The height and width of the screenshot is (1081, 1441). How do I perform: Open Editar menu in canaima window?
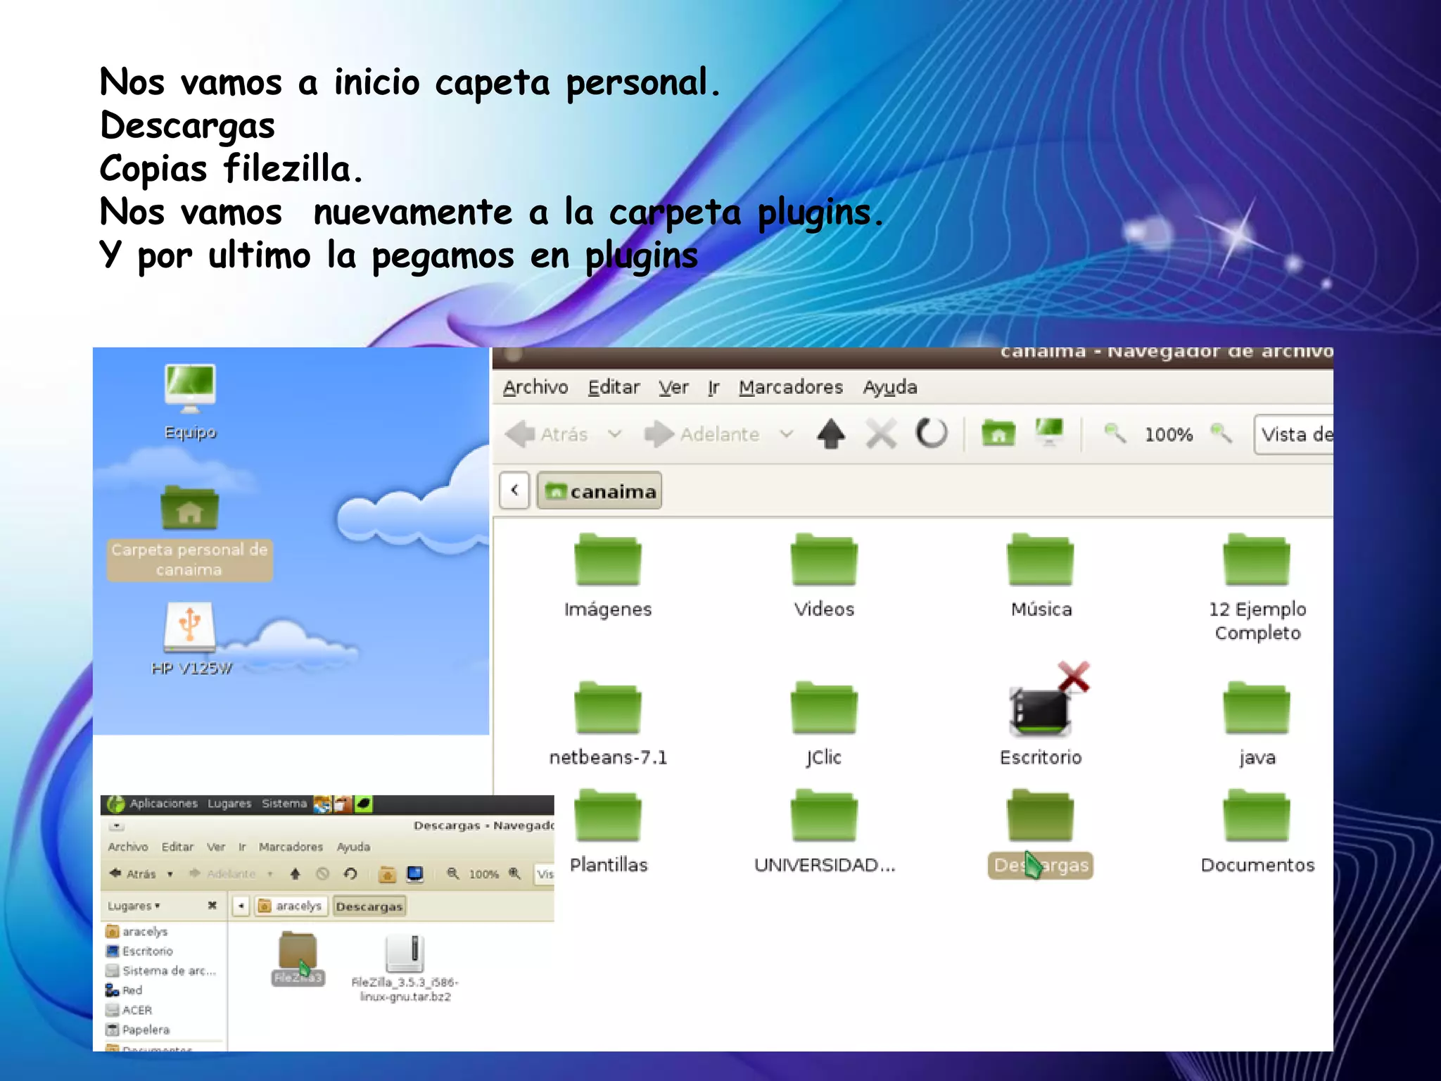(x=614, y=387)
